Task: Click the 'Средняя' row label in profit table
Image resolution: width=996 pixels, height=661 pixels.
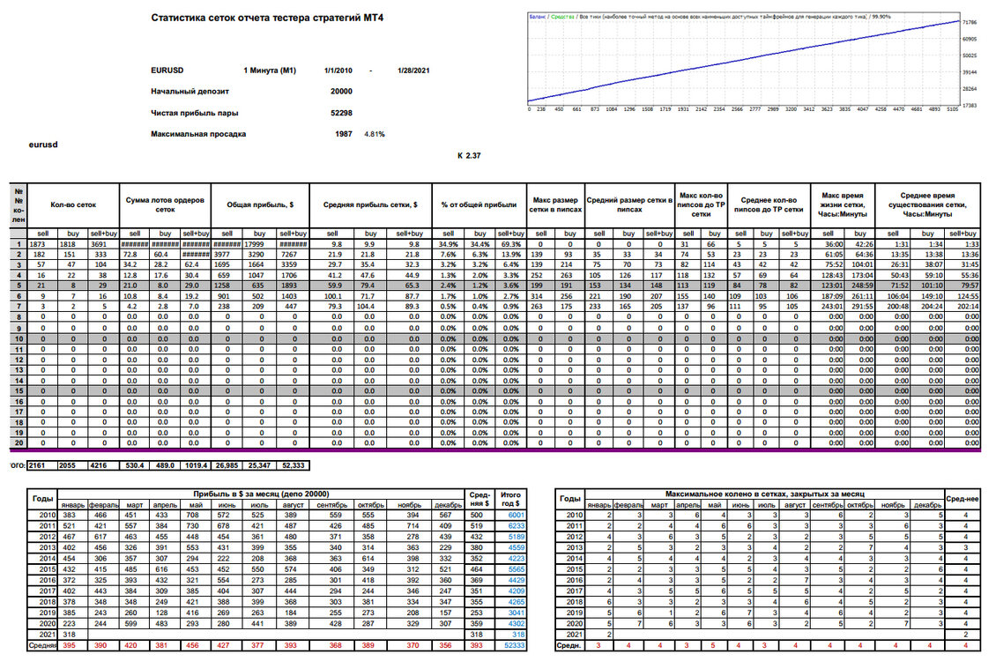Action: coord(43,645)
